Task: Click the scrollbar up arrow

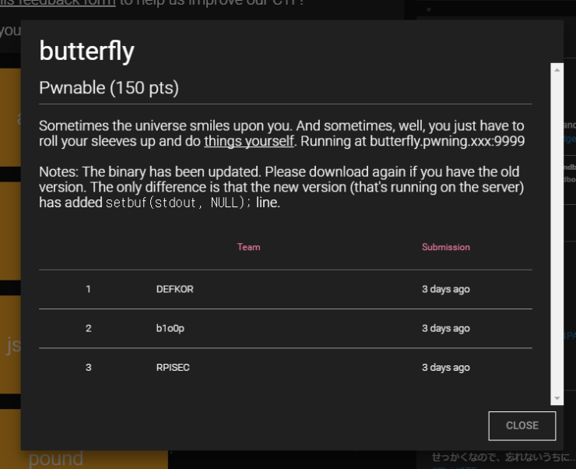Action: pos(557,69)
